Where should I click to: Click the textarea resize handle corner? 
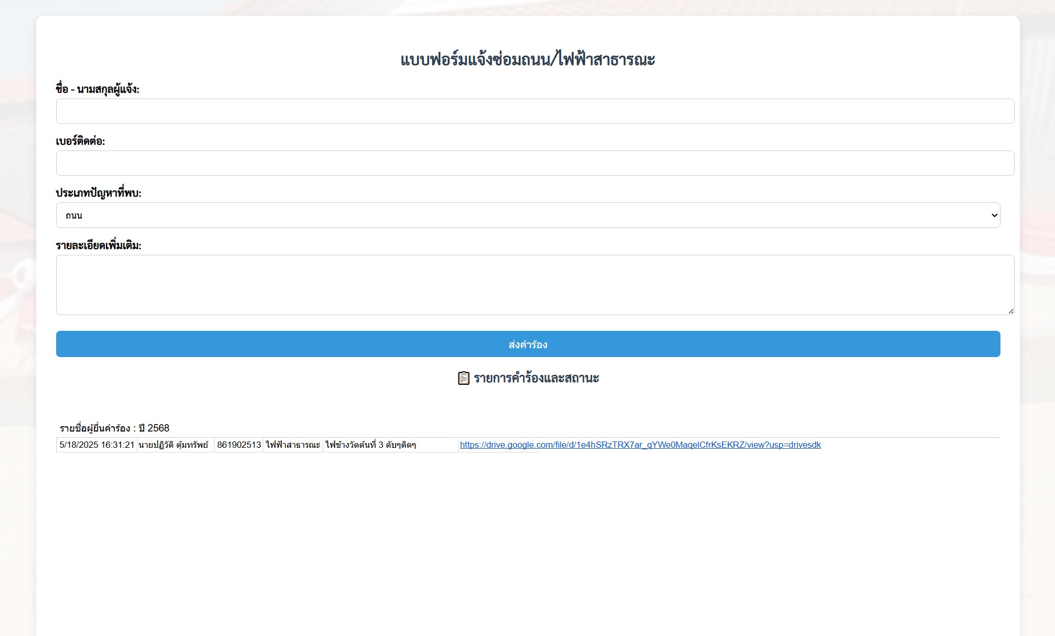[1010, 311]
